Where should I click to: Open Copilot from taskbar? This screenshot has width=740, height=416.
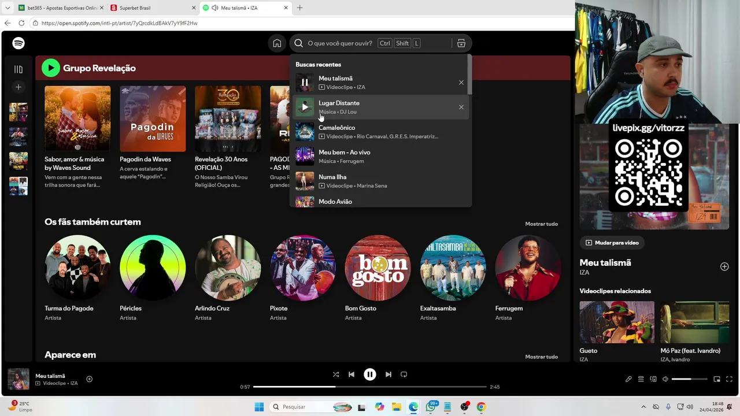(379, 407)
